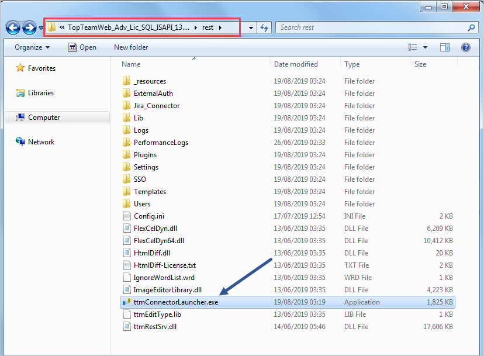Viewport: 484px width, 356px height.
Task: Toggle the preview pane icon
Action: (444, 47)
